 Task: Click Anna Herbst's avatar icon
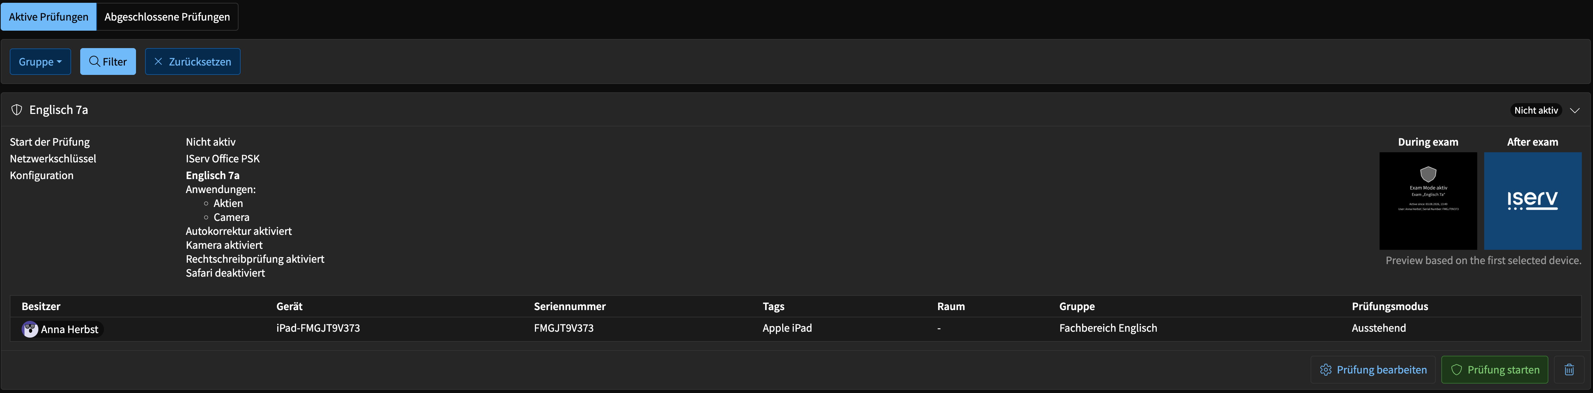point(30,329)
